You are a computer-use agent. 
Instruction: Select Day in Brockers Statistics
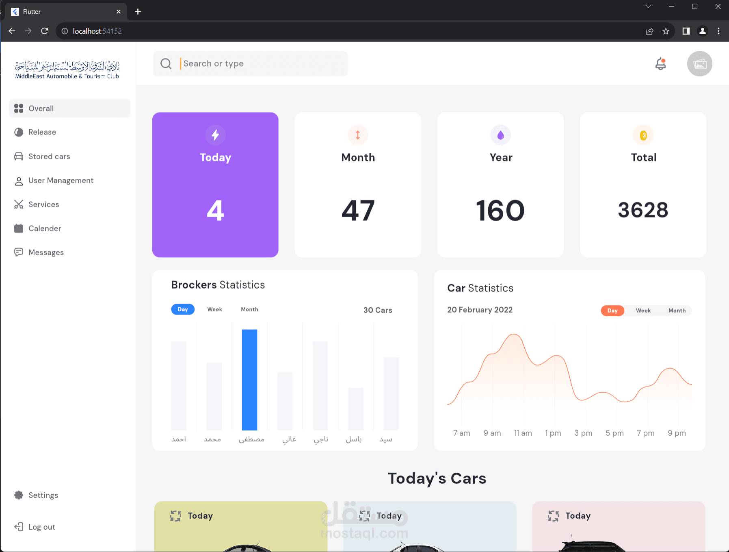coord(183,309)
